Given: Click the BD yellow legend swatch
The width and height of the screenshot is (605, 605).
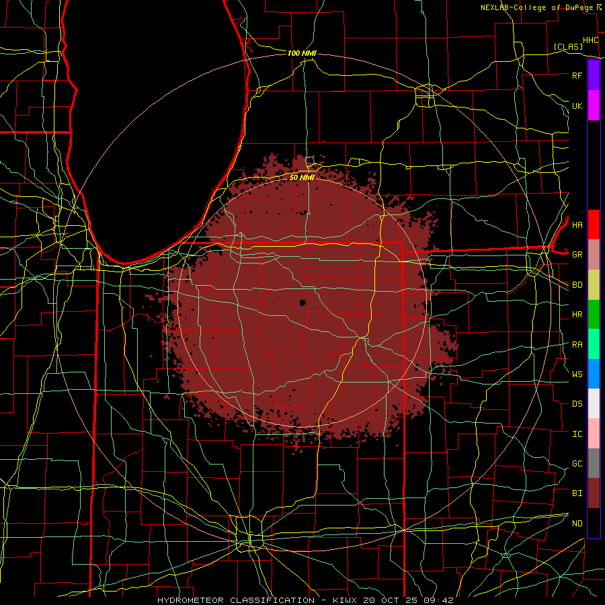Looking at the screenshot, I should [594, 284].
